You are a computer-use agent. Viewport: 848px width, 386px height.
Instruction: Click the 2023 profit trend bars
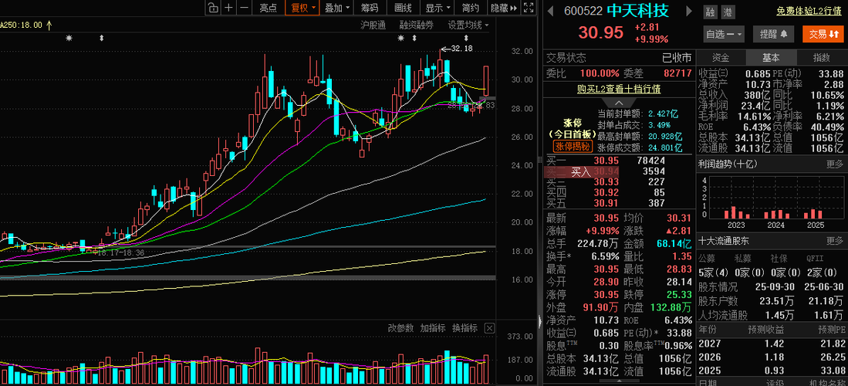(735, 212)
